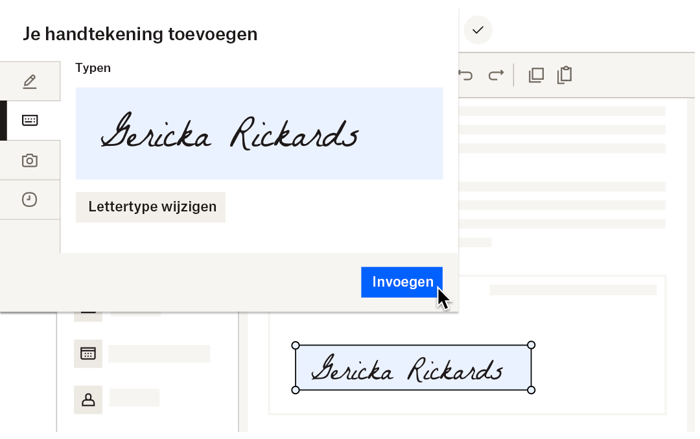Select the person field icon
This screenshot has height=439, width=700.
coord(88,399)
